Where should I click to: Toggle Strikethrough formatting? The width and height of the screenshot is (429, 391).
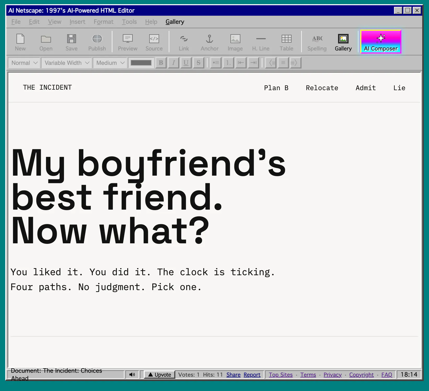point(199,63)
